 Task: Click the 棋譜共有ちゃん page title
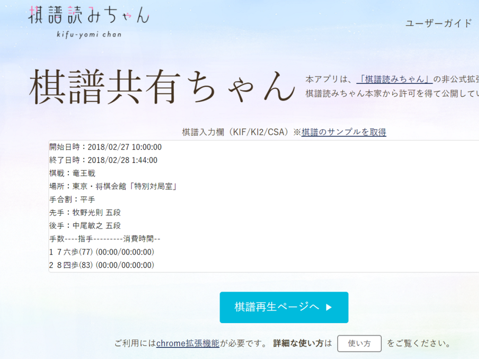[162, 87]
